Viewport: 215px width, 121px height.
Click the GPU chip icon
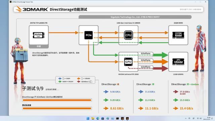[x=128, y=62]
